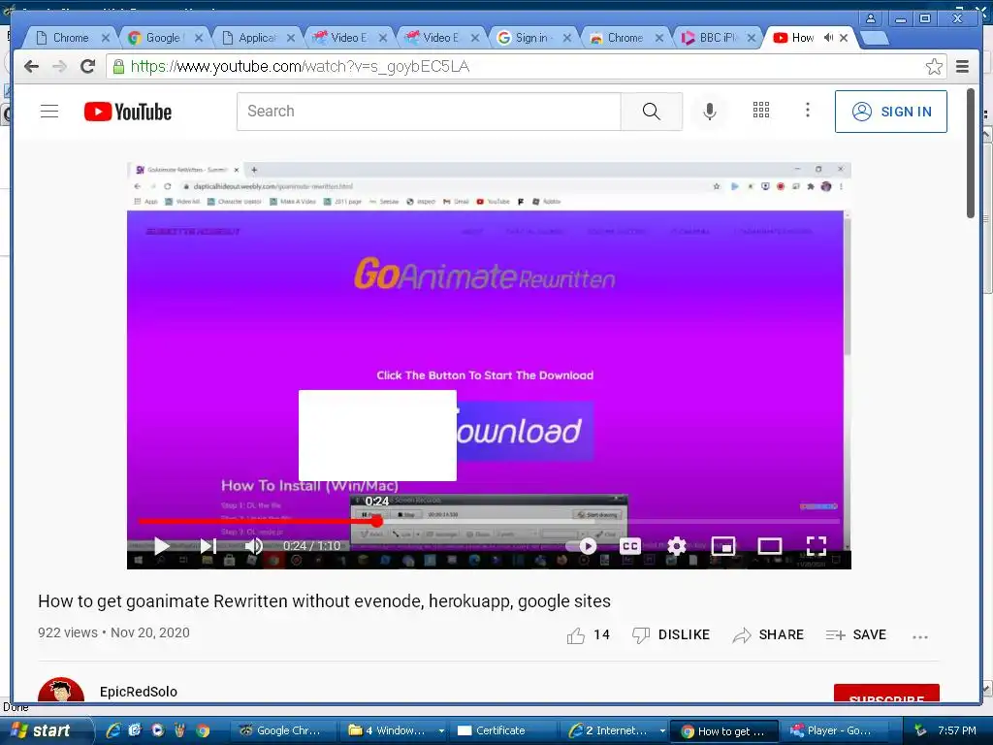Viewport: 993px width, 745px height.
Task: Go back with browser back arrow
Action: [31, 67]
